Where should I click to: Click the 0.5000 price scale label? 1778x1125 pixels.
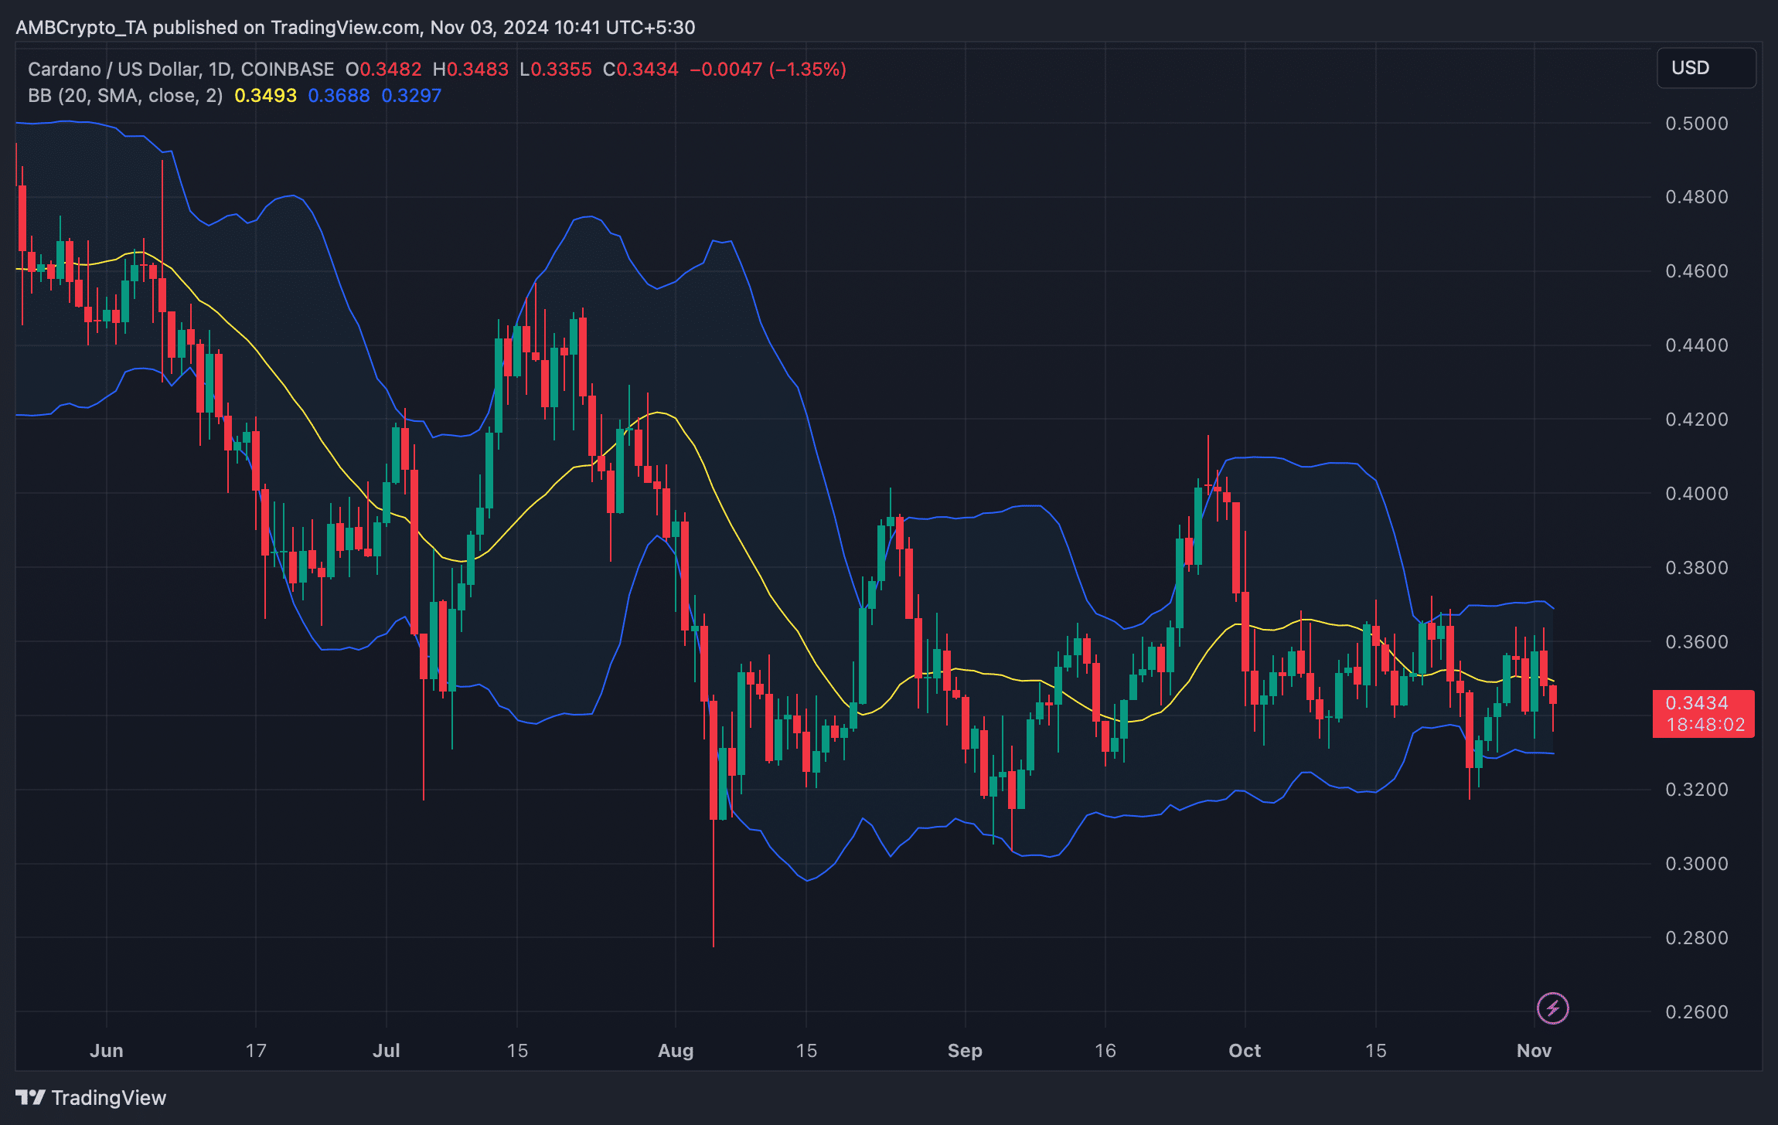(x=1696, y=124)
